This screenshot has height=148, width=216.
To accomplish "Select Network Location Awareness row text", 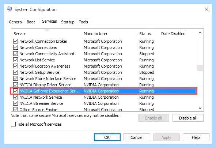I will coord(45,66).
